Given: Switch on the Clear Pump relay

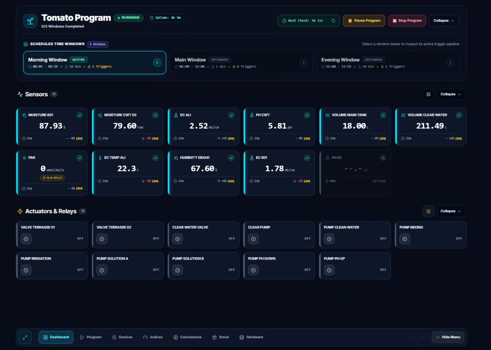Looking at the screenshot, I should click(x=253, y=239).
